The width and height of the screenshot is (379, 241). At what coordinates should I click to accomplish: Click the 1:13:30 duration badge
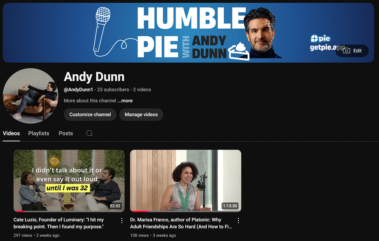[230, 206]
